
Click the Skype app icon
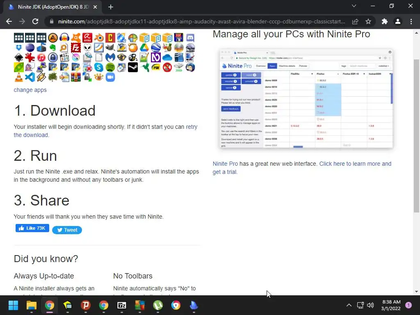coord(99,67)
